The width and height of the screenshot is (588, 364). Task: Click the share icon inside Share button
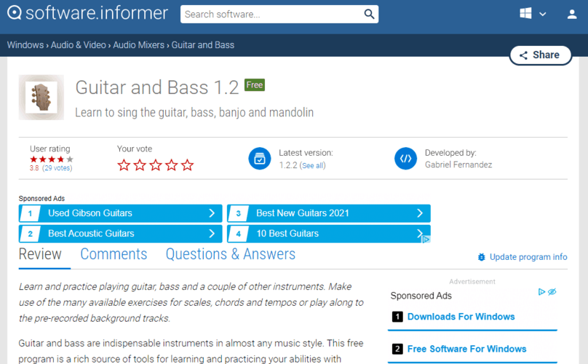523,55
